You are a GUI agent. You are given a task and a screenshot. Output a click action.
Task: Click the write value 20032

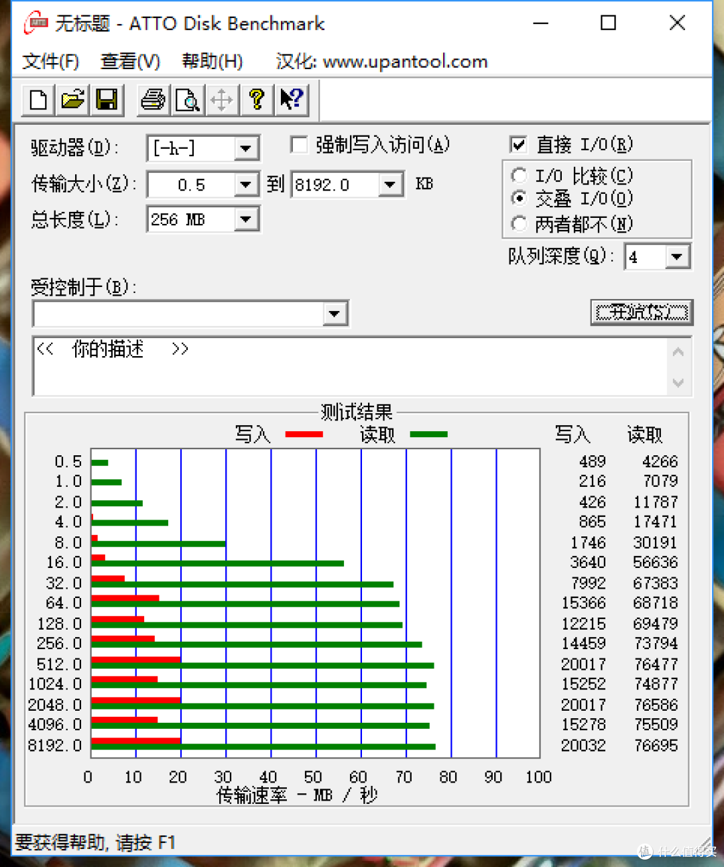click(x=583, y=746)
